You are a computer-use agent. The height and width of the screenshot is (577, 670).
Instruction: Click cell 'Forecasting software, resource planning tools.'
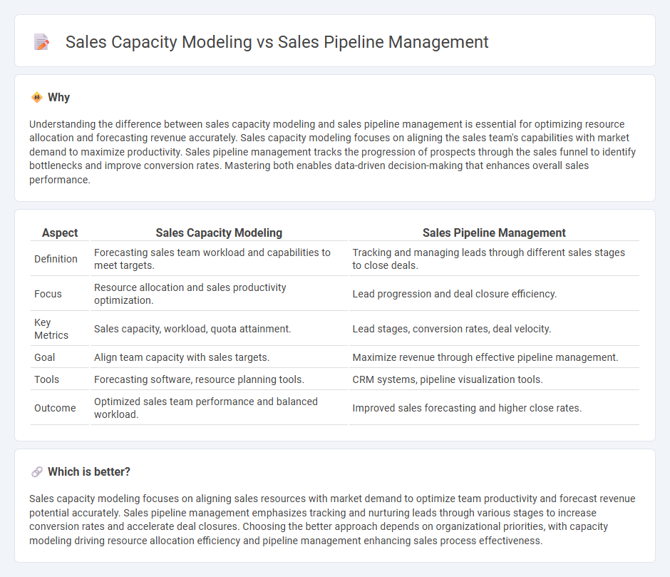tap(219, 379)
